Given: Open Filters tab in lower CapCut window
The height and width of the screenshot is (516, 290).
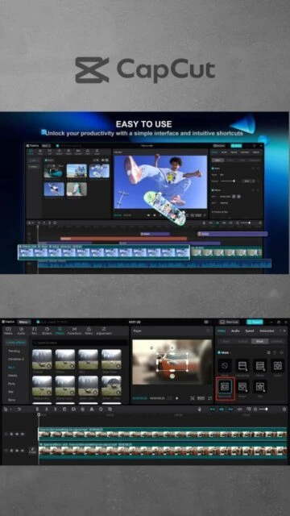Looking at the screenshot, I should click(x=89, y=331).
